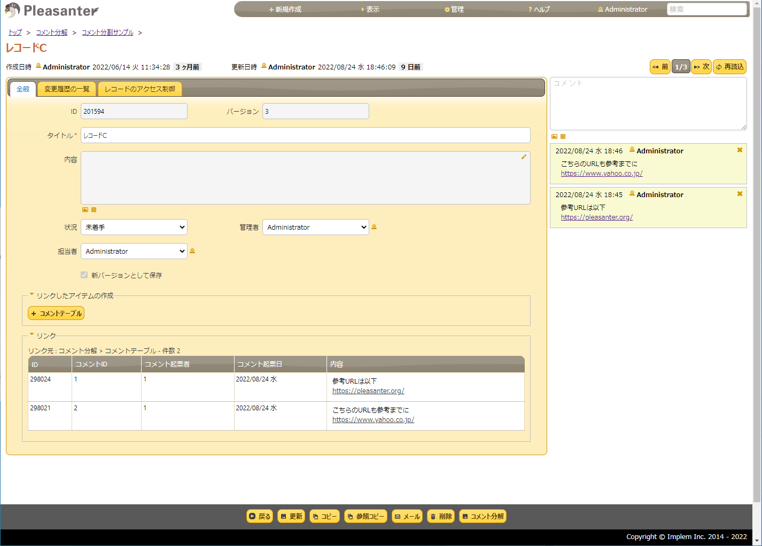Click the image upload icon below 内容 field
Viewport: 762px width, 546px height.
pyautogui.click(x=85, y=209)
